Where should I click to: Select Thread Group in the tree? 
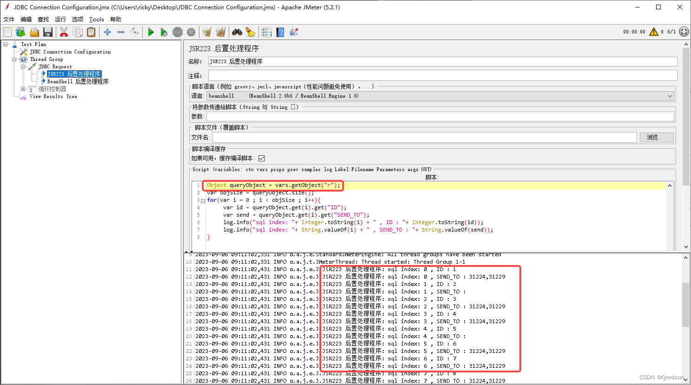[x=47, y=60]
